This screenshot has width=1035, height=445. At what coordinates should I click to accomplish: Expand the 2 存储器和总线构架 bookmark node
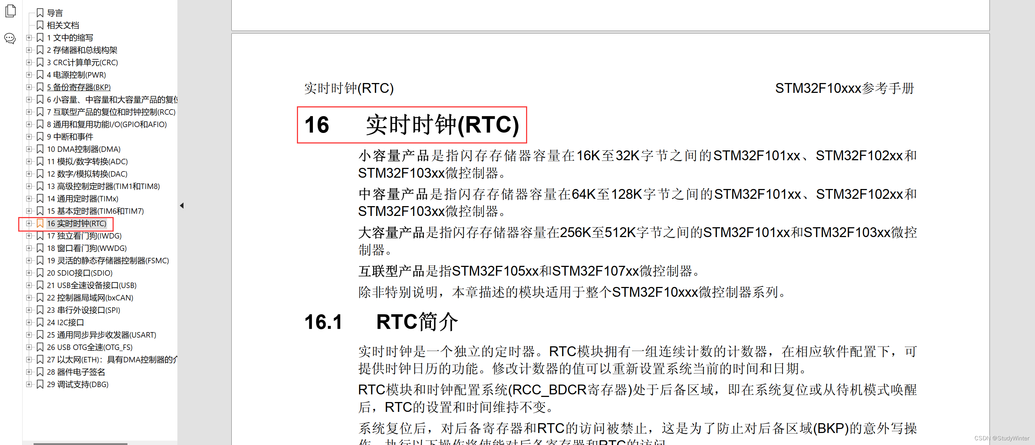point(29,50)
